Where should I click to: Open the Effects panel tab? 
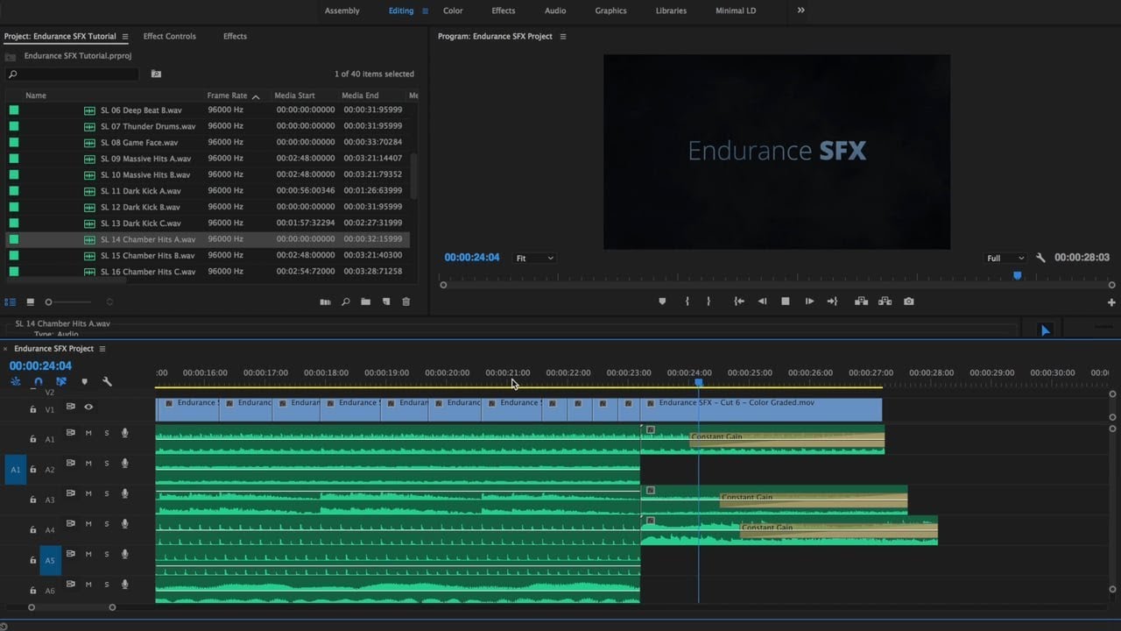(235, 37)
